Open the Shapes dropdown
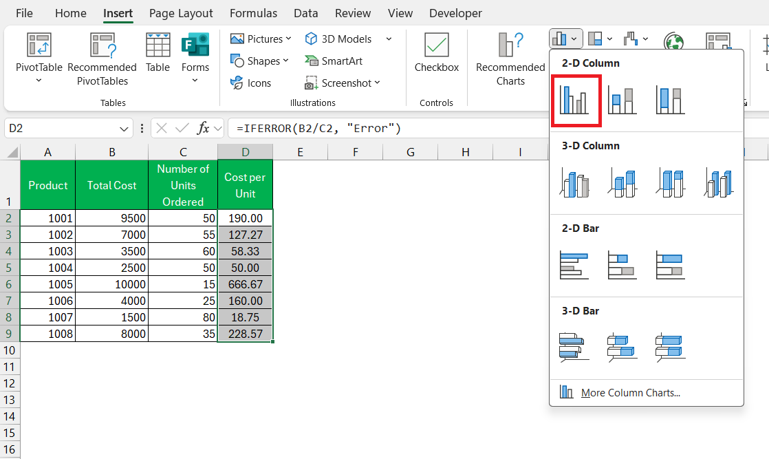The height and width of the screenshot is (459, 769). coord(259,61)
